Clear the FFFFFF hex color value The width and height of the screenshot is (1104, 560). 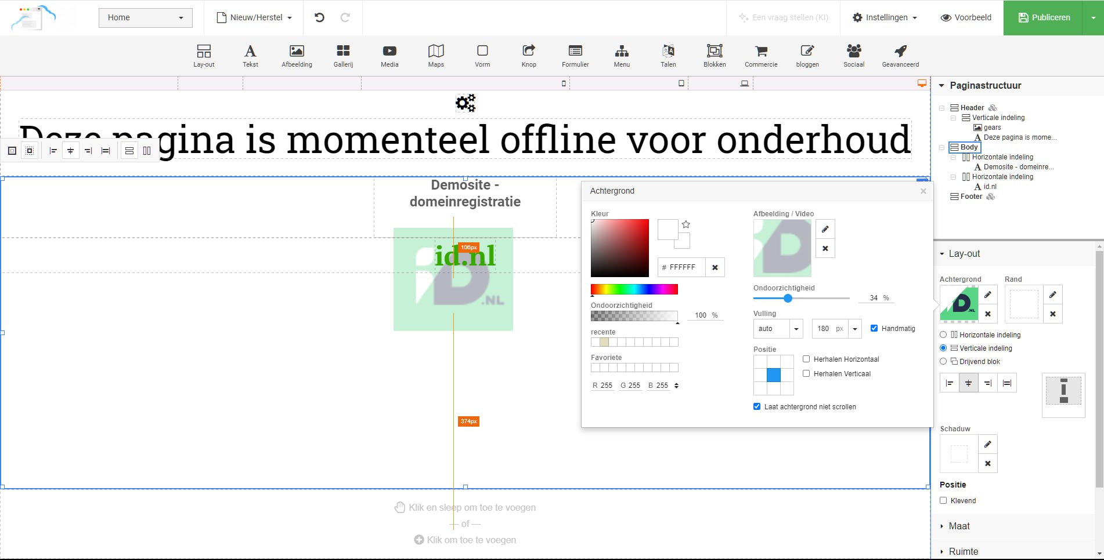(x=715, y=267)
